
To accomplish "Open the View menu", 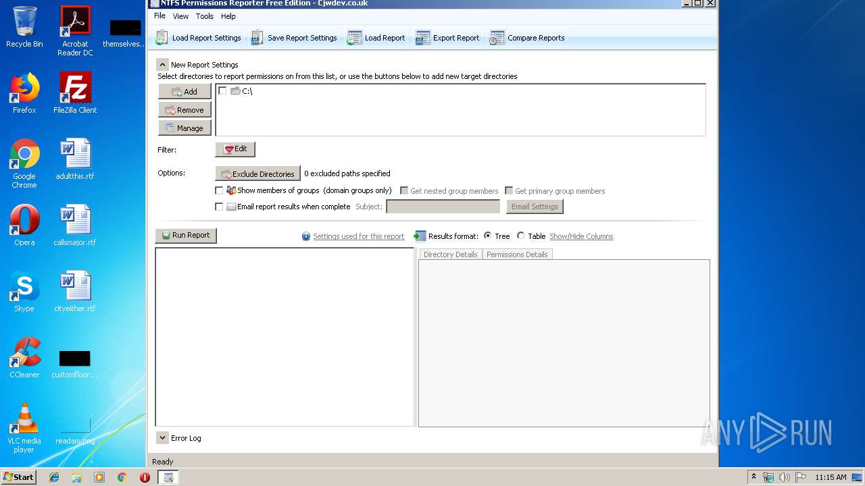I will pos(180,16).
